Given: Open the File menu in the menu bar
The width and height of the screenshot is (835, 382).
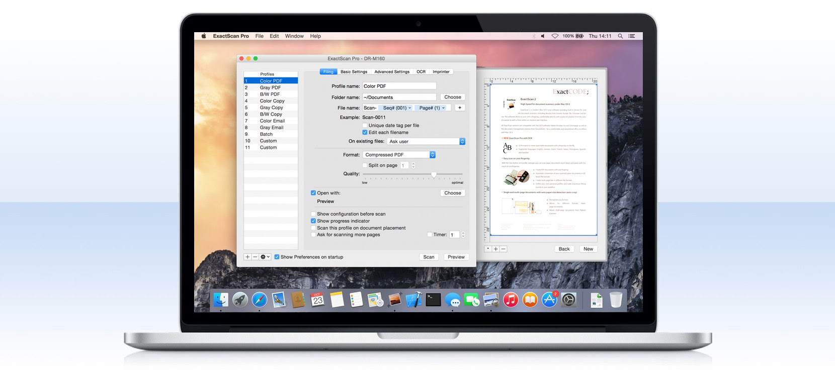Looking at the screenshot, I should pos(260,36).
